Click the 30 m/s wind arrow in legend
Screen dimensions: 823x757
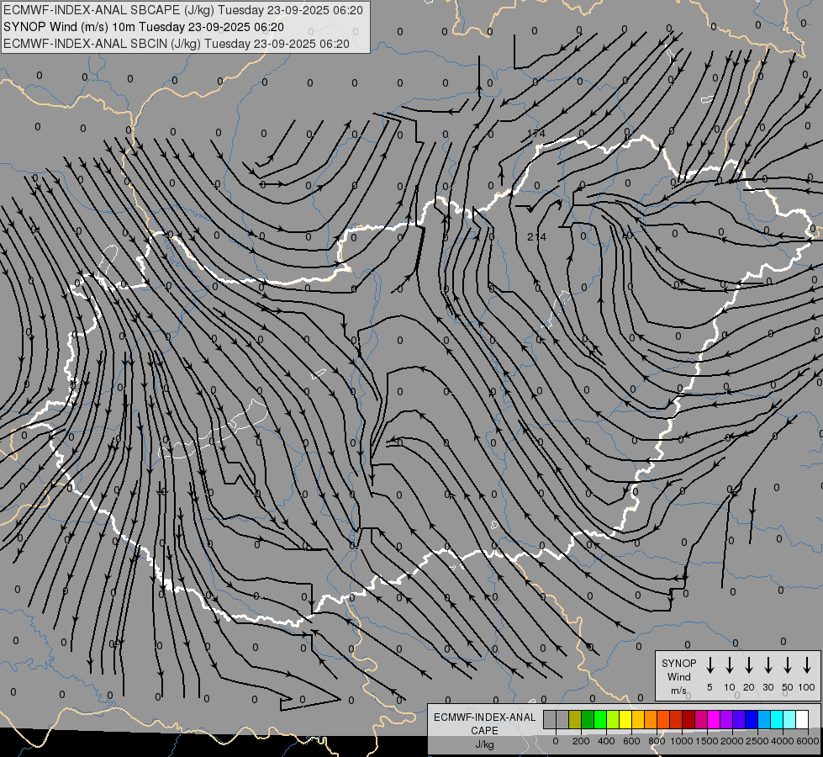tap(768, 664)
